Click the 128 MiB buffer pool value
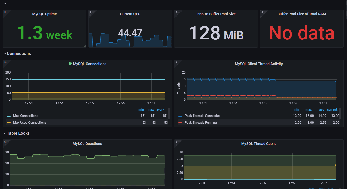The image size is (347, 189). (216, 33)
